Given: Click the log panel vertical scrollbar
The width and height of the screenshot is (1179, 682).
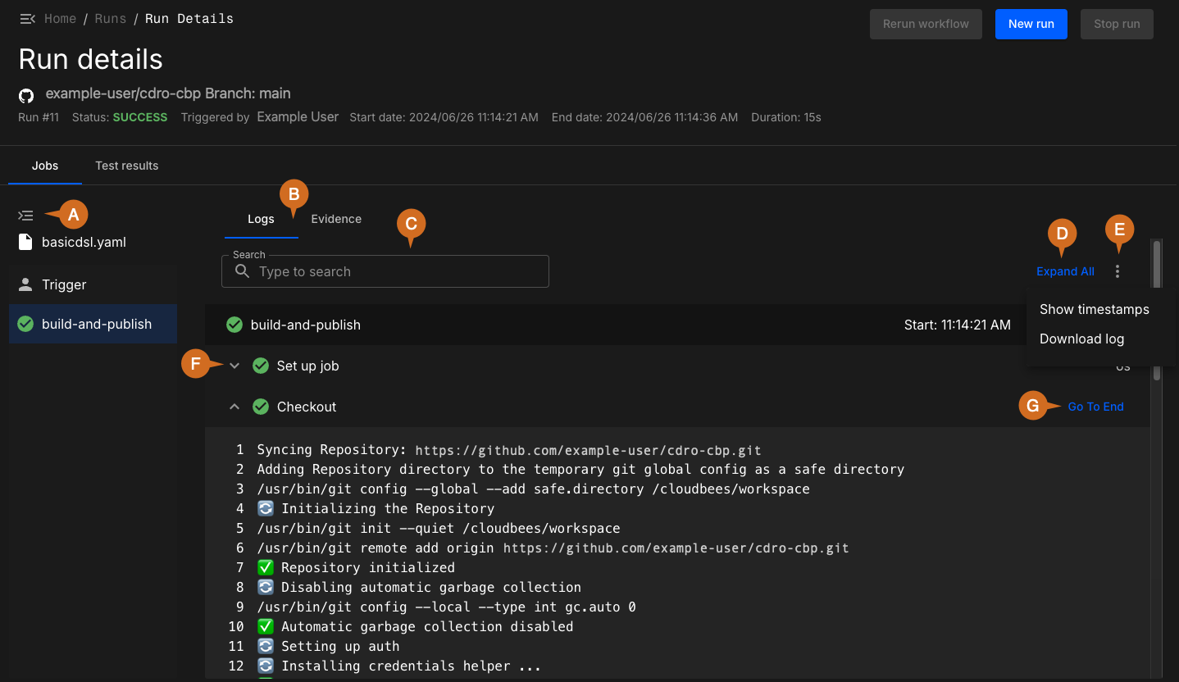Looking at the screenshot, I should point(1156,262).
